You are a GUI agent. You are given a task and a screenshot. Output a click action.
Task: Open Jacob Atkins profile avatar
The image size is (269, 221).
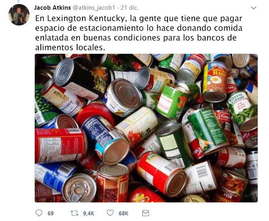(19, 15)
